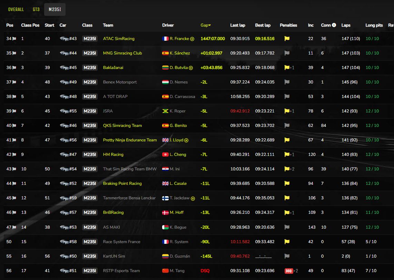Click the yellow penalty flag for HM Racing
This screenshot has height=280, width=394.
coord(287,154)
